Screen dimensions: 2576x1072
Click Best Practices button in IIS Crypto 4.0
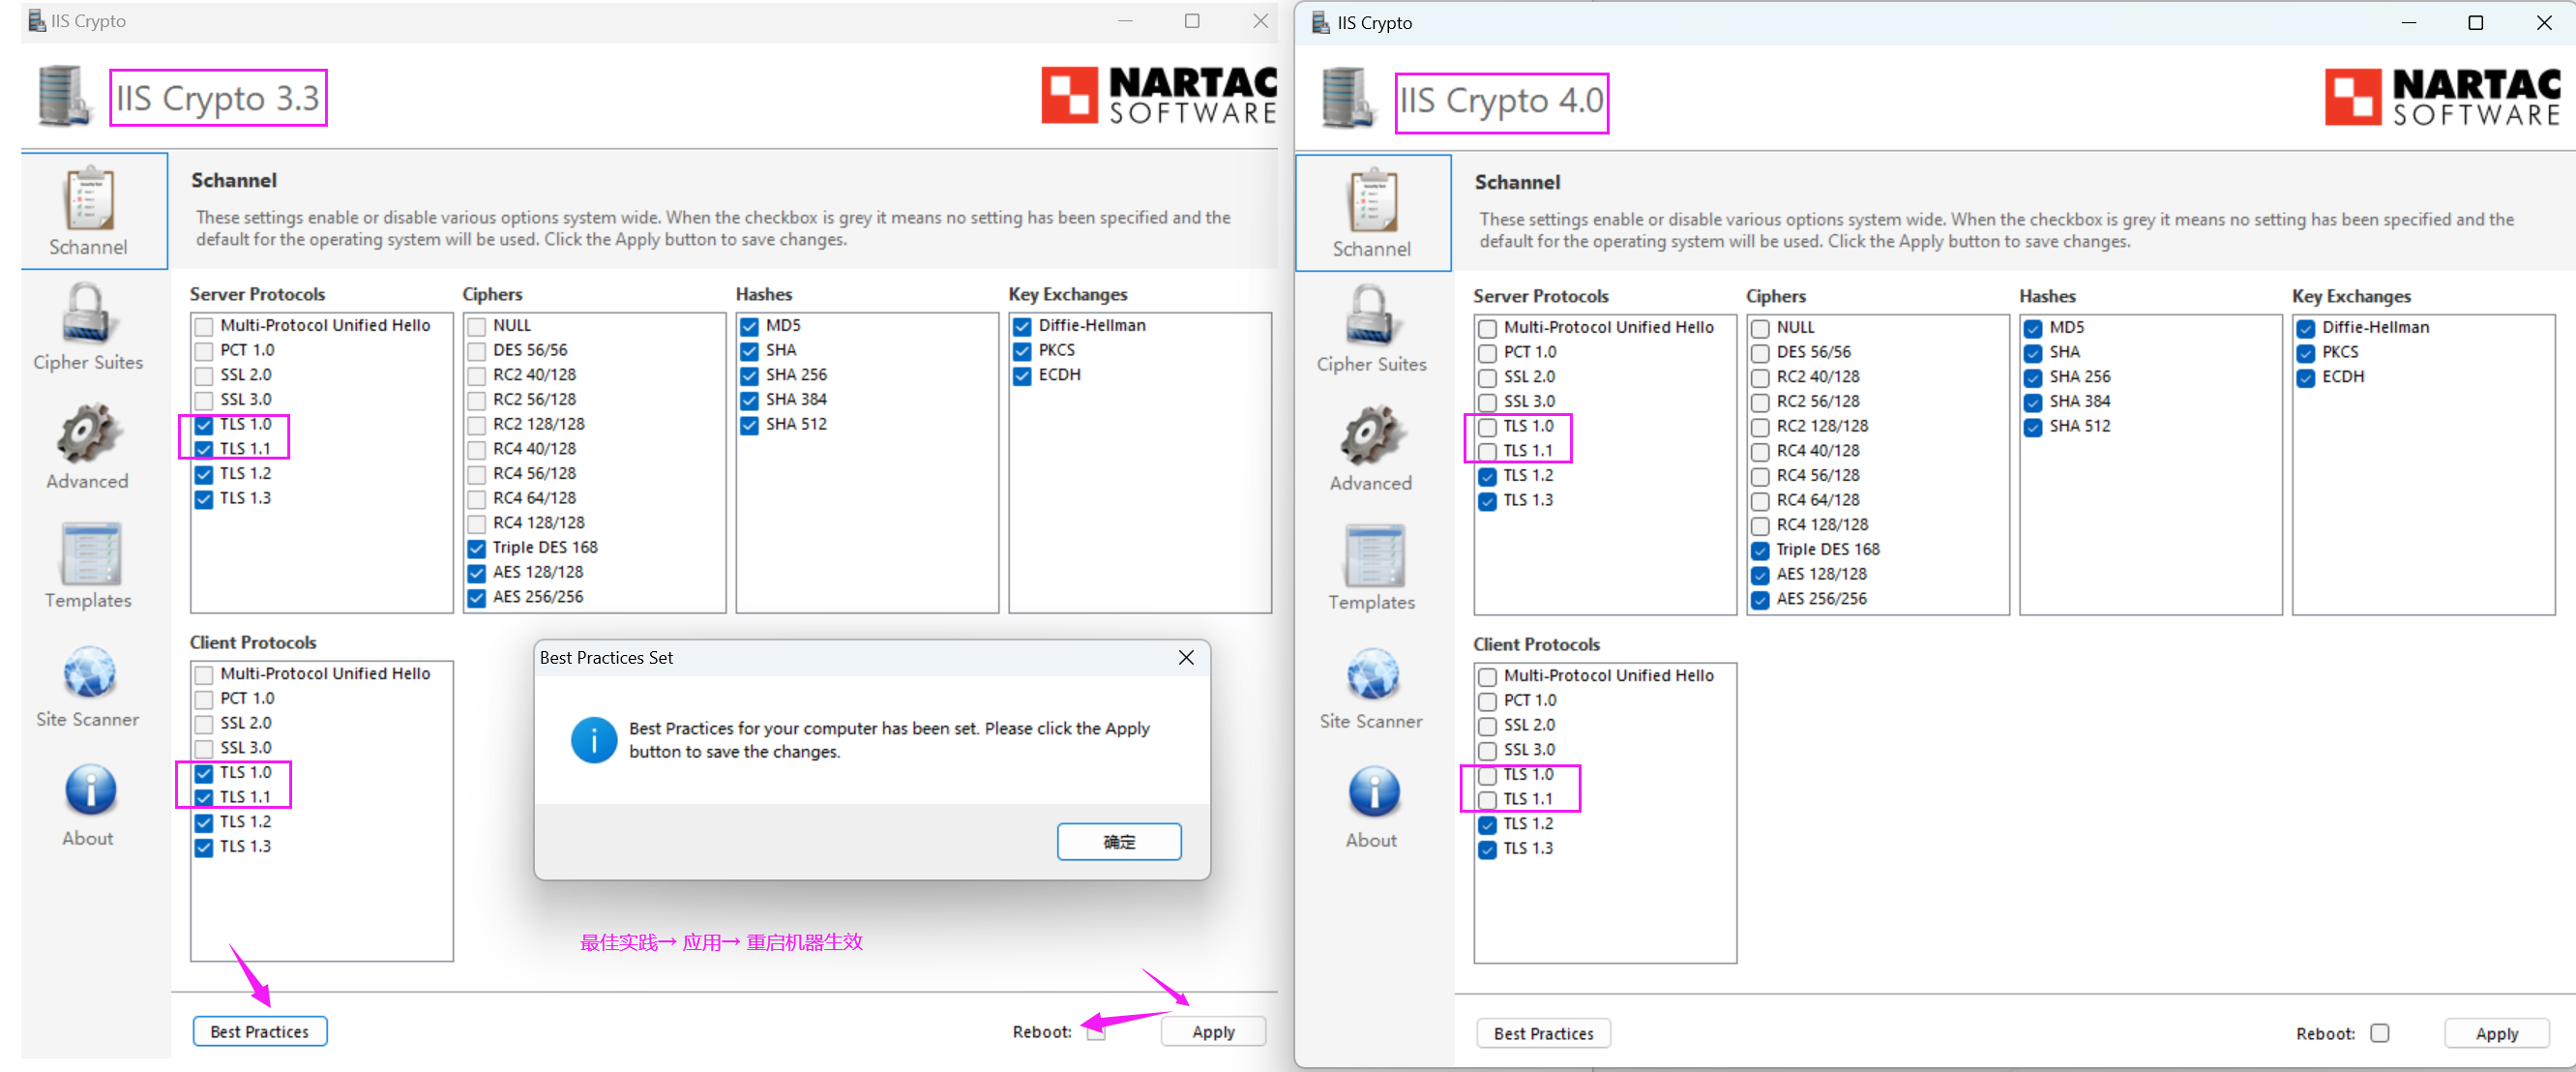1543,1033
